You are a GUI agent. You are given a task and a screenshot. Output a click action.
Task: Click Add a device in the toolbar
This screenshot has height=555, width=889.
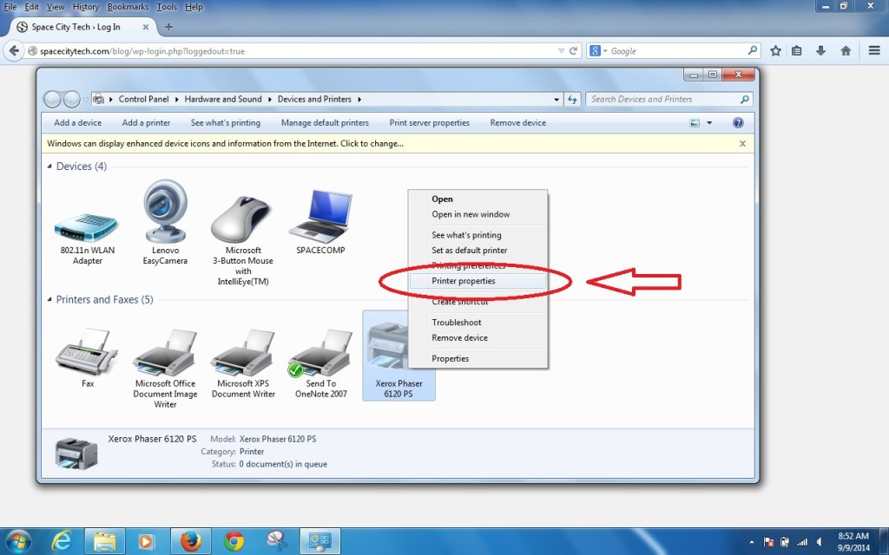tap(77, 123)
